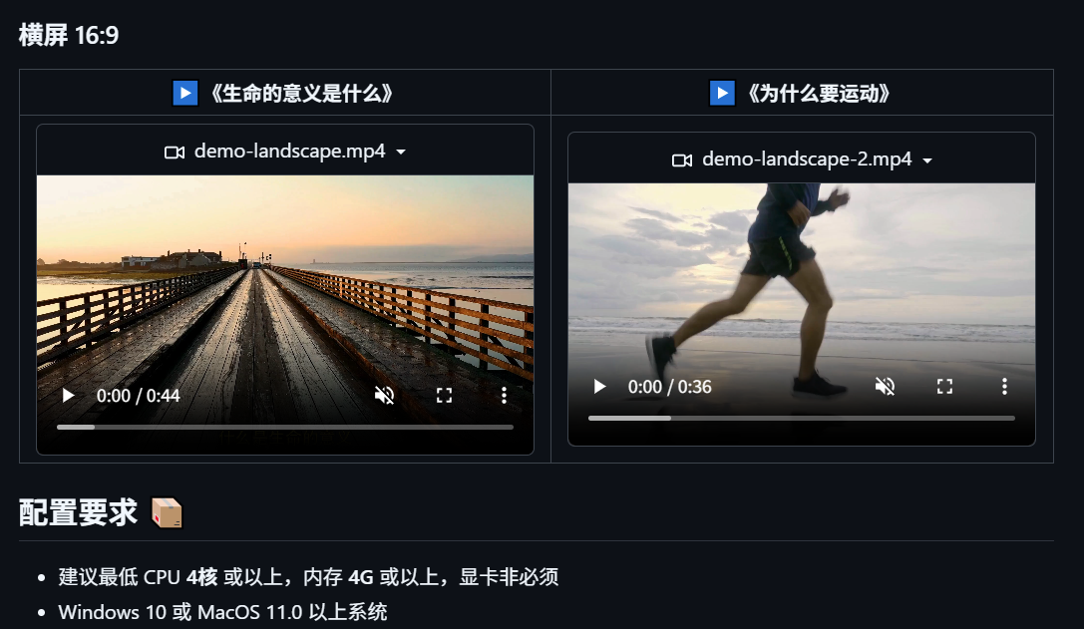The width and height of the screenshot is (1084, 629).
Task: Click the play emoji before 《生命的意义是什么》
Action: 185,93
